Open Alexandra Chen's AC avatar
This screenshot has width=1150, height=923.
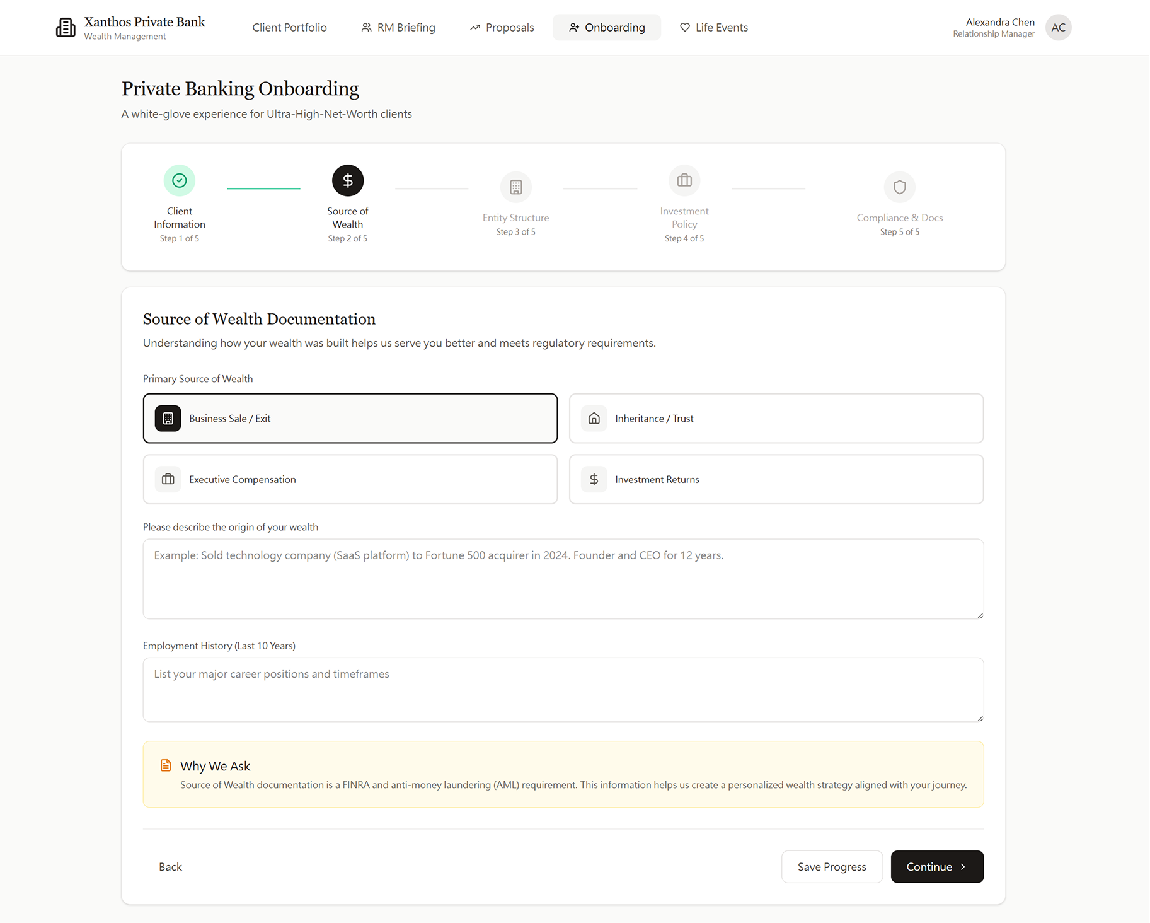1058,27
